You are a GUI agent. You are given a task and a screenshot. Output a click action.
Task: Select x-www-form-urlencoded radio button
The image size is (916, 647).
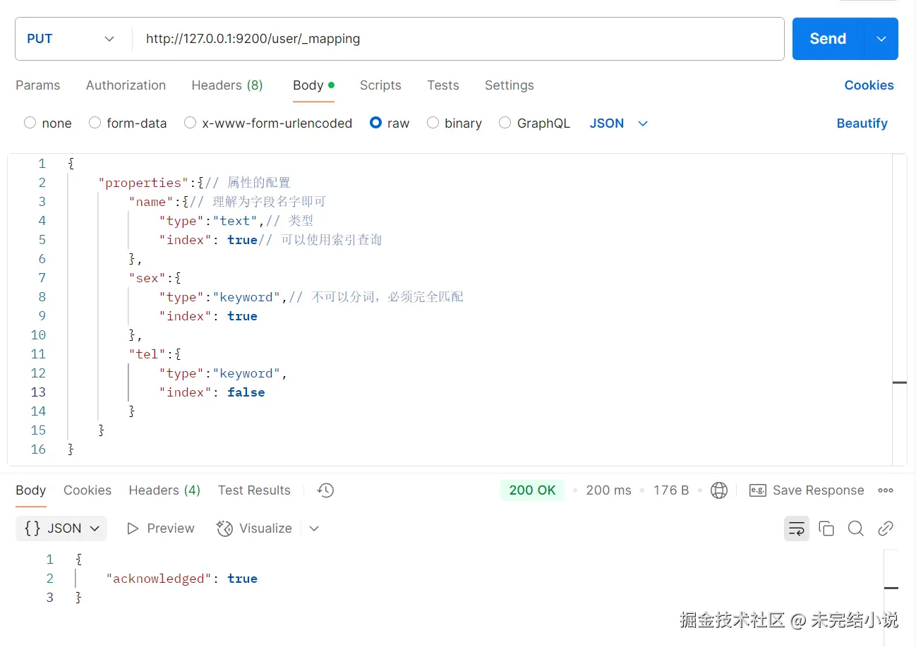tap(190, 123)
